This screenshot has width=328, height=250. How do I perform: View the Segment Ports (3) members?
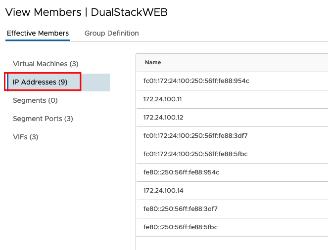pos(43,119)
